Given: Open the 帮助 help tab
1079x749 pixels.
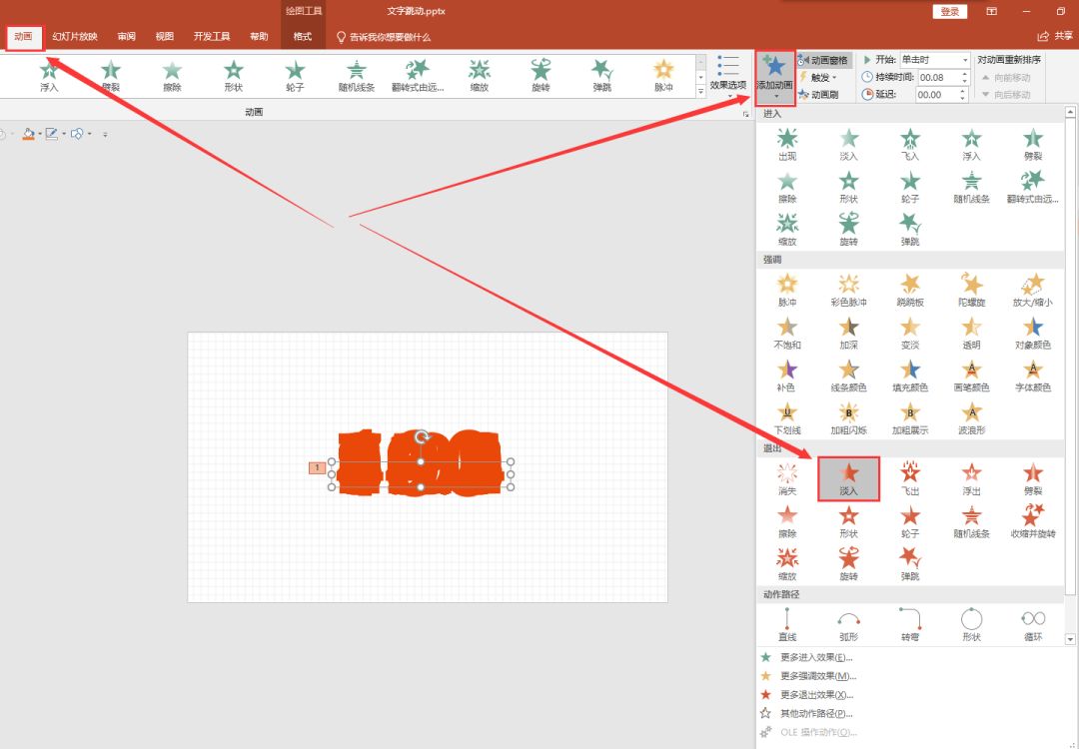Looking at the screenshot, I should (x=259, y=37).
